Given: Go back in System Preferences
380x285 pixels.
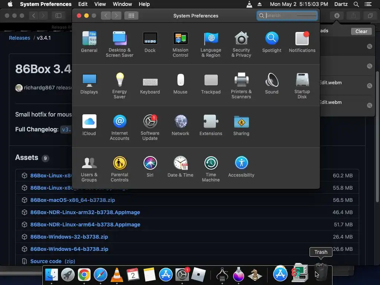Looking at the screenshot, I should coord(106,16).
